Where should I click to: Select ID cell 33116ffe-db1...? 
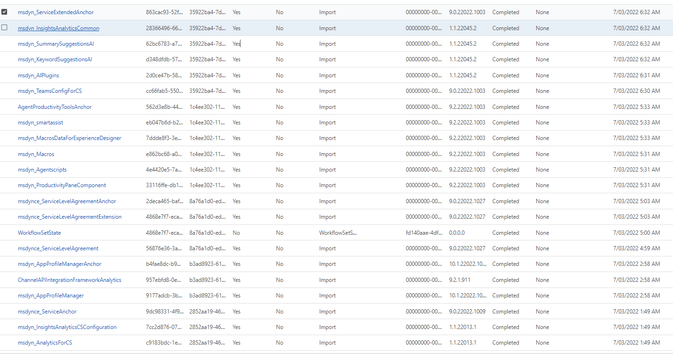164,185
